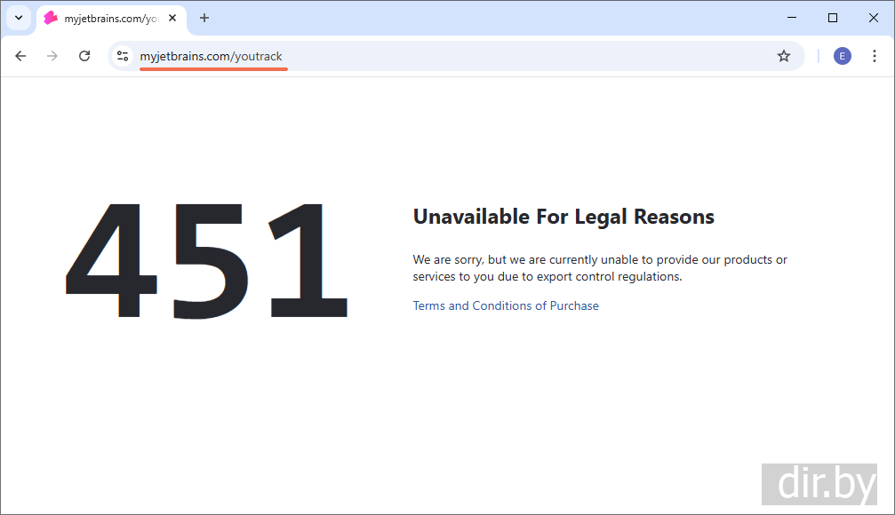Click the large 451 error code
The width and height of the screenshot is (895, 515).
click(x=207, y=261)
